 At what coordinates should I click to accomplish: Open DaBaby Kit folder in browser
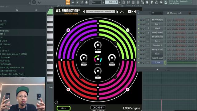point(5,58)
